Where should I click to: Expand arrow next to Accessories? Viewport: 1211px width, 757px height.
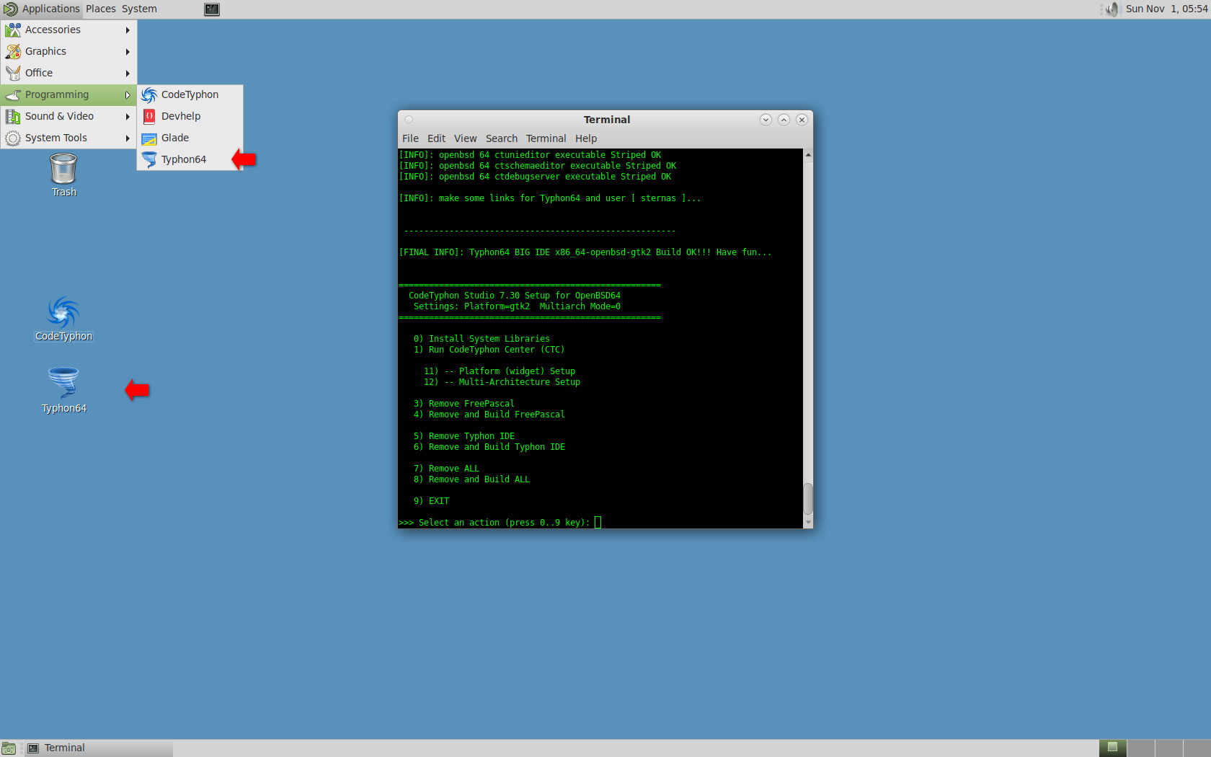coord(128,30)
